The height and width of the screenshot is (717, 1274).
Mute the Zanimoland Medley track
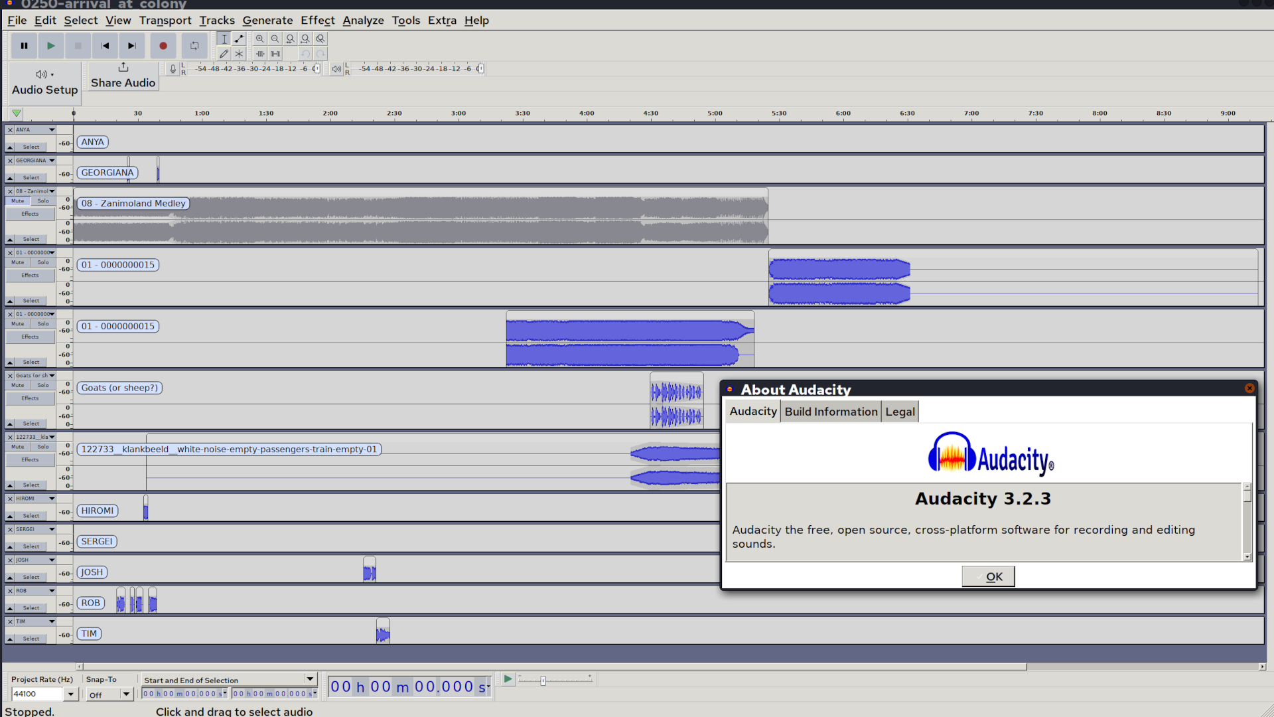coord(18,201)
